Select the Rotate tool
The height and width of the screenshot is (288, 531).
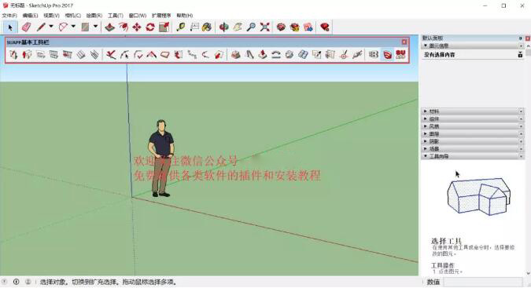tap(150, 27)
